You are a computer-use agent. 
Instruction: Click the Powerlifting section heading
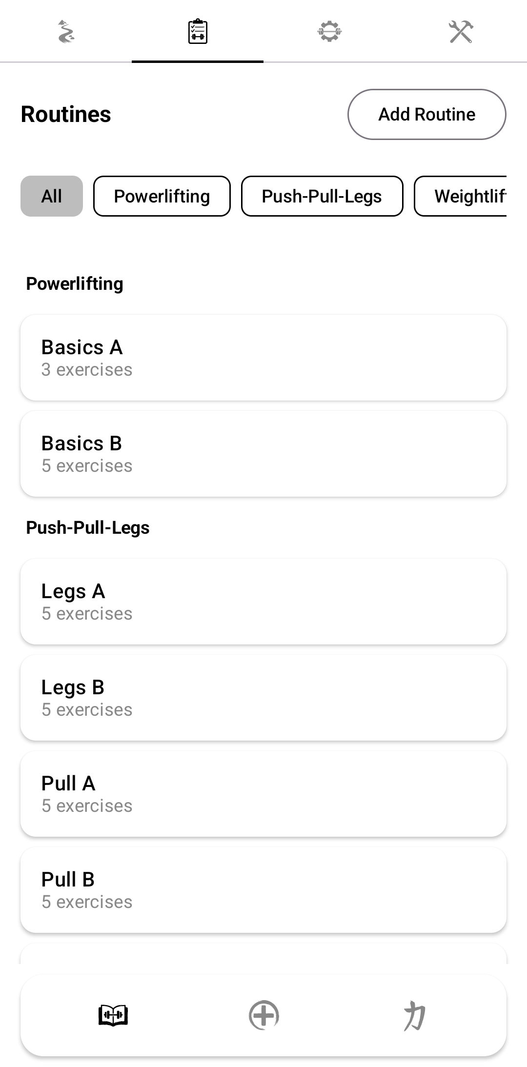click(x=75, y=284)
